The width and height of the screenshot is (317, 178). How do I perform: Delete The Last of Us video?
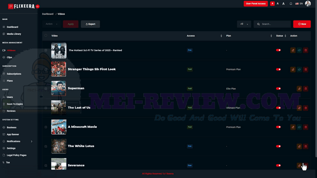click(x=306, y=108)
